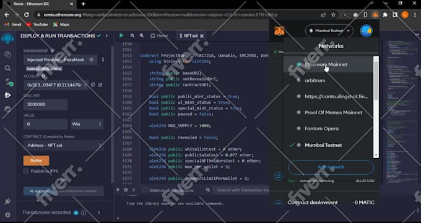
Task: Open the three-dot menu next to environment
Action: coord(103,59)
